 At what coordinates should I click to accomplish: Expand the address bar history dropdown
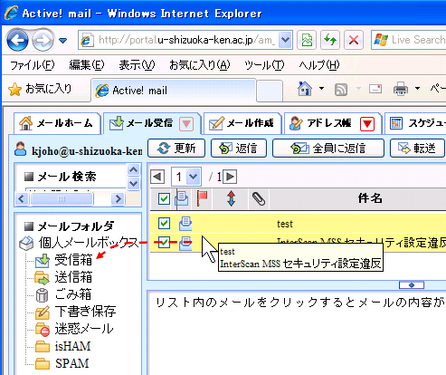pos(285,40)
